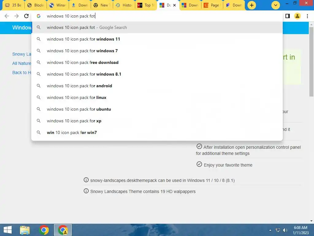The height and width of the screenshot is (236, 314).
Task: Switch to the 'Winar' tab
Action: click(58, 5)
